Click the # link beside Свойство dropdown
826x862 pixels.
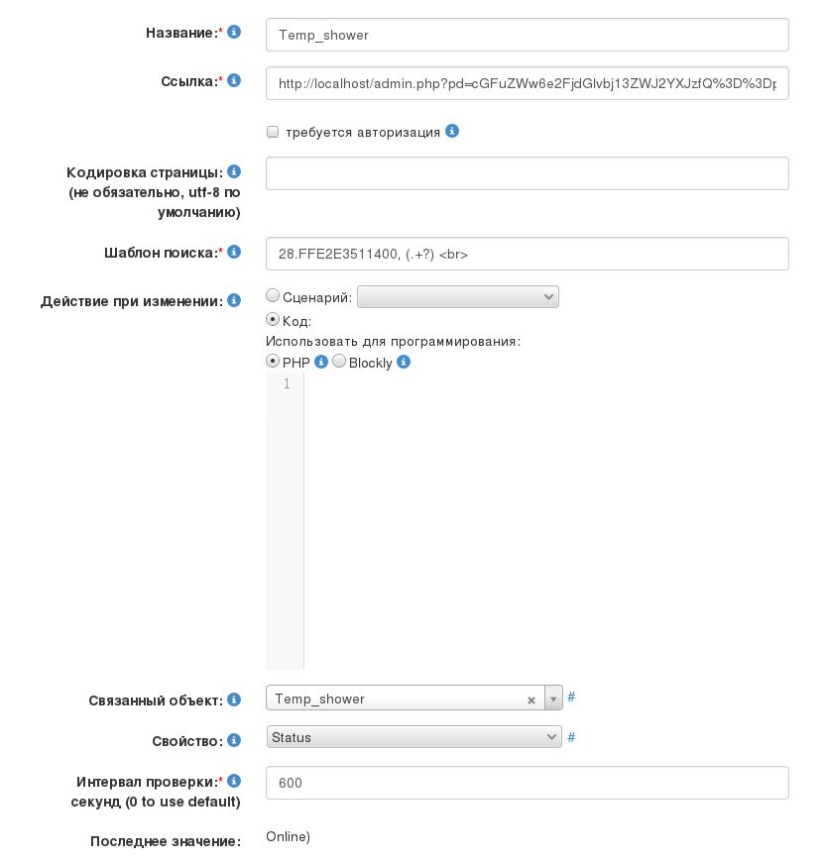coord(571,737)
